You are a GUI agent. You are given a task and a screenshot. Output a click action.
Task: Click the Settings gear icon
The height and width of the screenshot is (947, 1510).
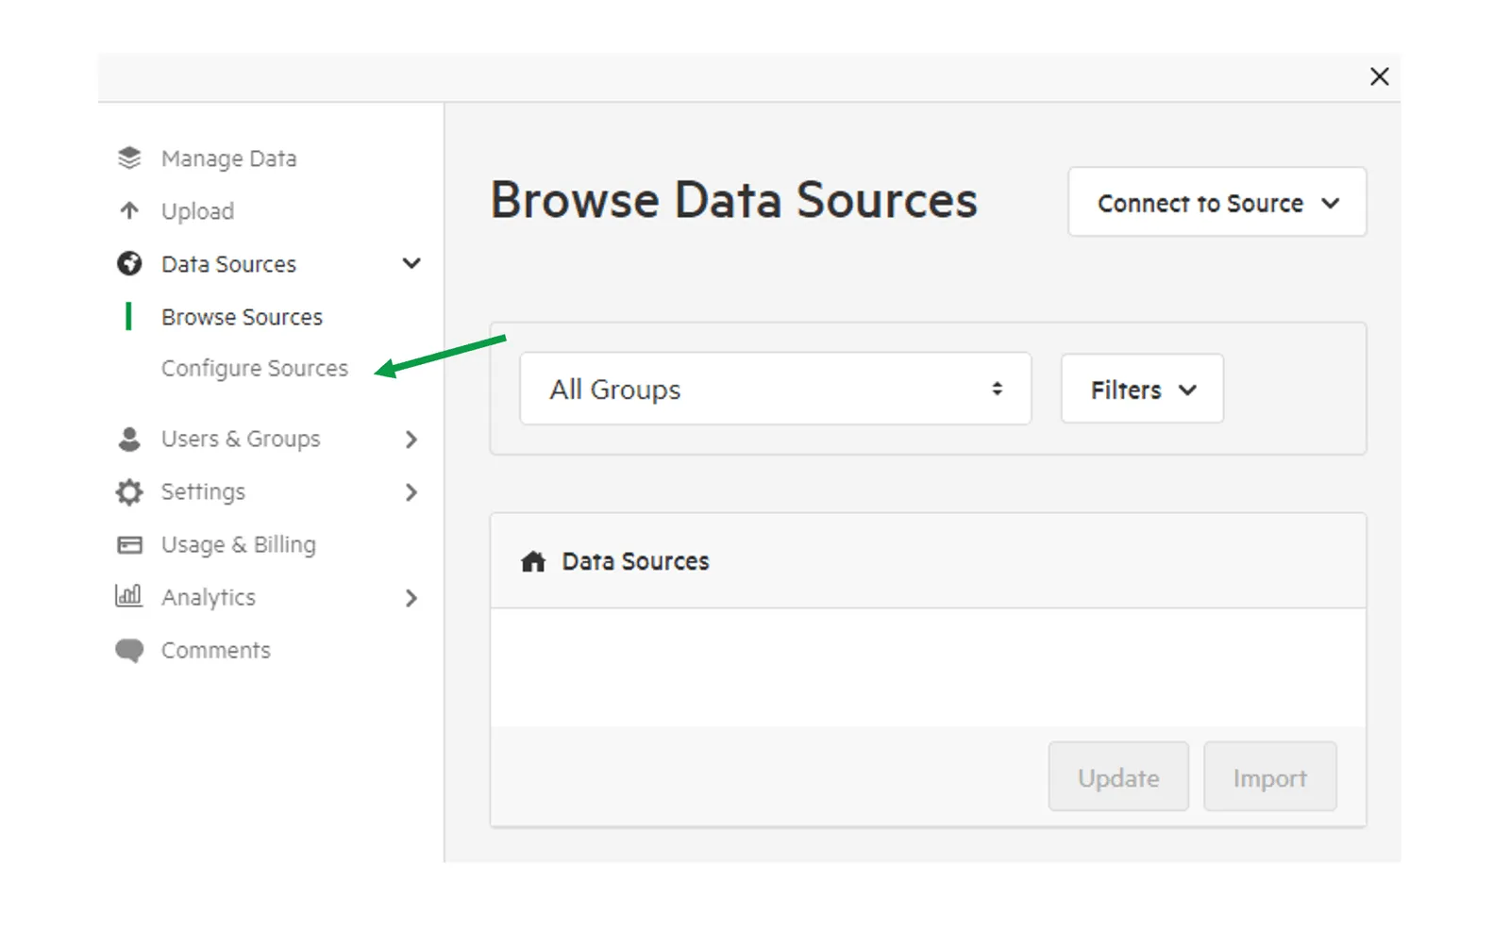tap(129, 491)
